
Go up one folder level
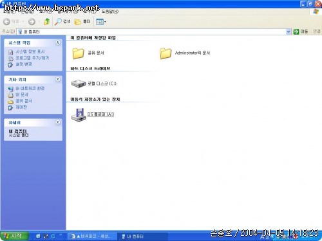click(x=46, y=21)
